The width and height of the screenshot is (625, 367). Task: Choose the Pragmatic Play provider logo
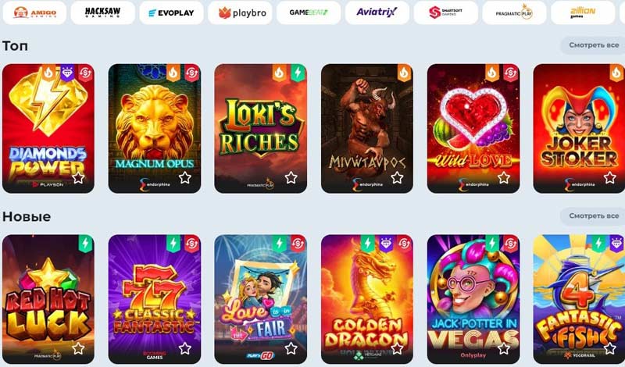pos(514,12)
